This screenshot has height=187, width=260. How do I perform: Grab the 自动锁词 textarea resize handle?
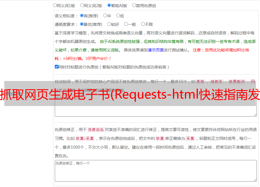click(x=255, y=115)
